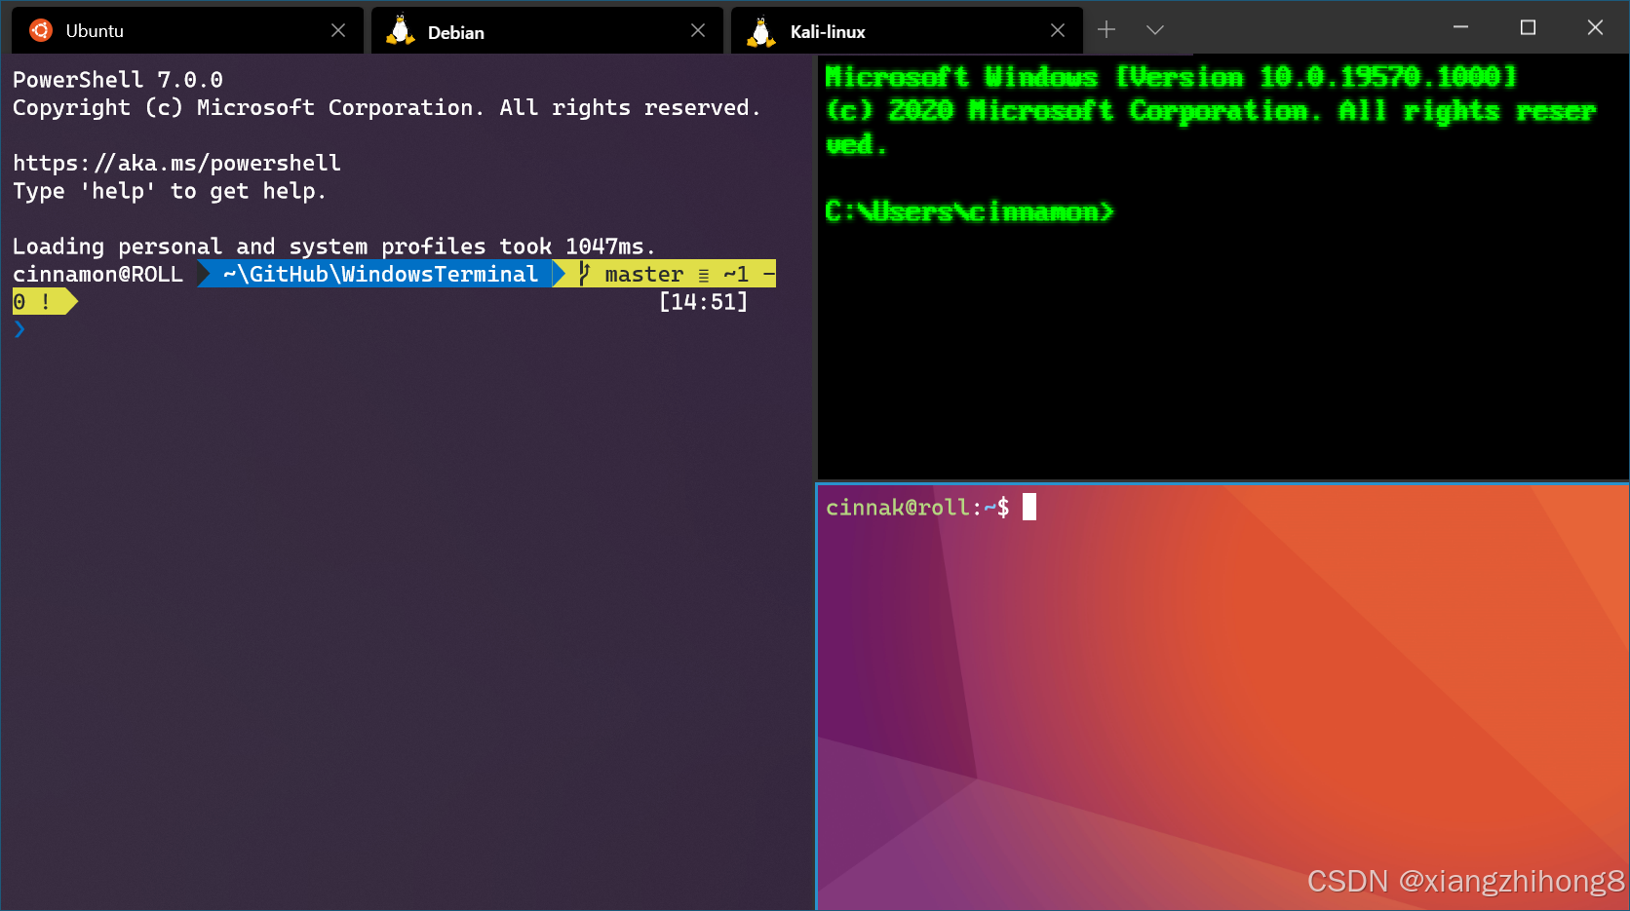Click the '0 !' yellow prompt segment
This screenshot has height=911, width=1630.
pos(43,302)
